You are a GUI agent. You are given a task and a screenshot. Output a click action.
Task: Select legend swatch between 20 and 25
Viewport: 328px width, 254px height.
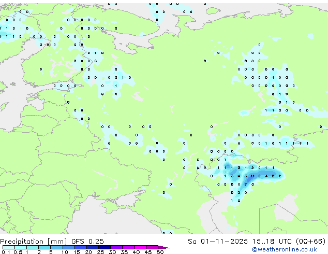93,247
